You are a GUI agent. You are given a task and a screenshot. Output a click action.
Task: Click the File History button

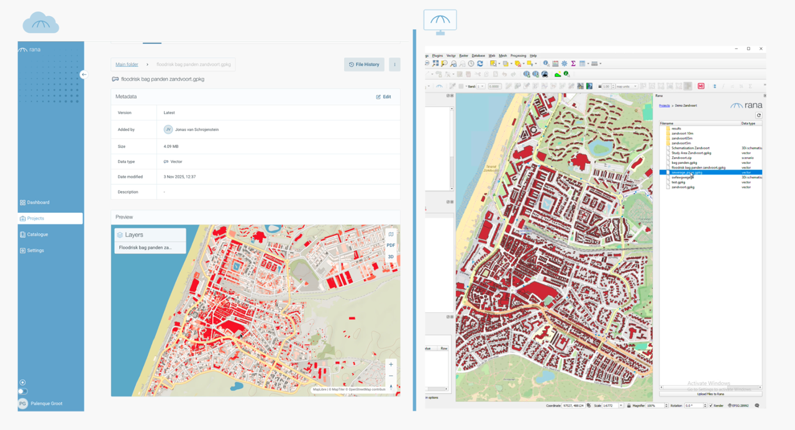pos(364,65)
